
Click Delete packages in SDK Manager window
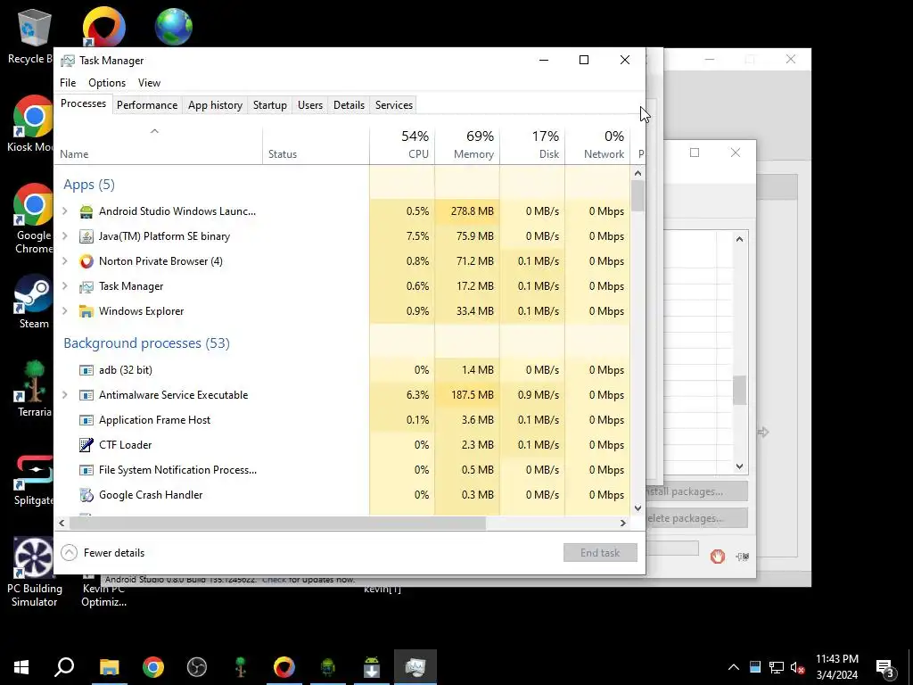695,518
